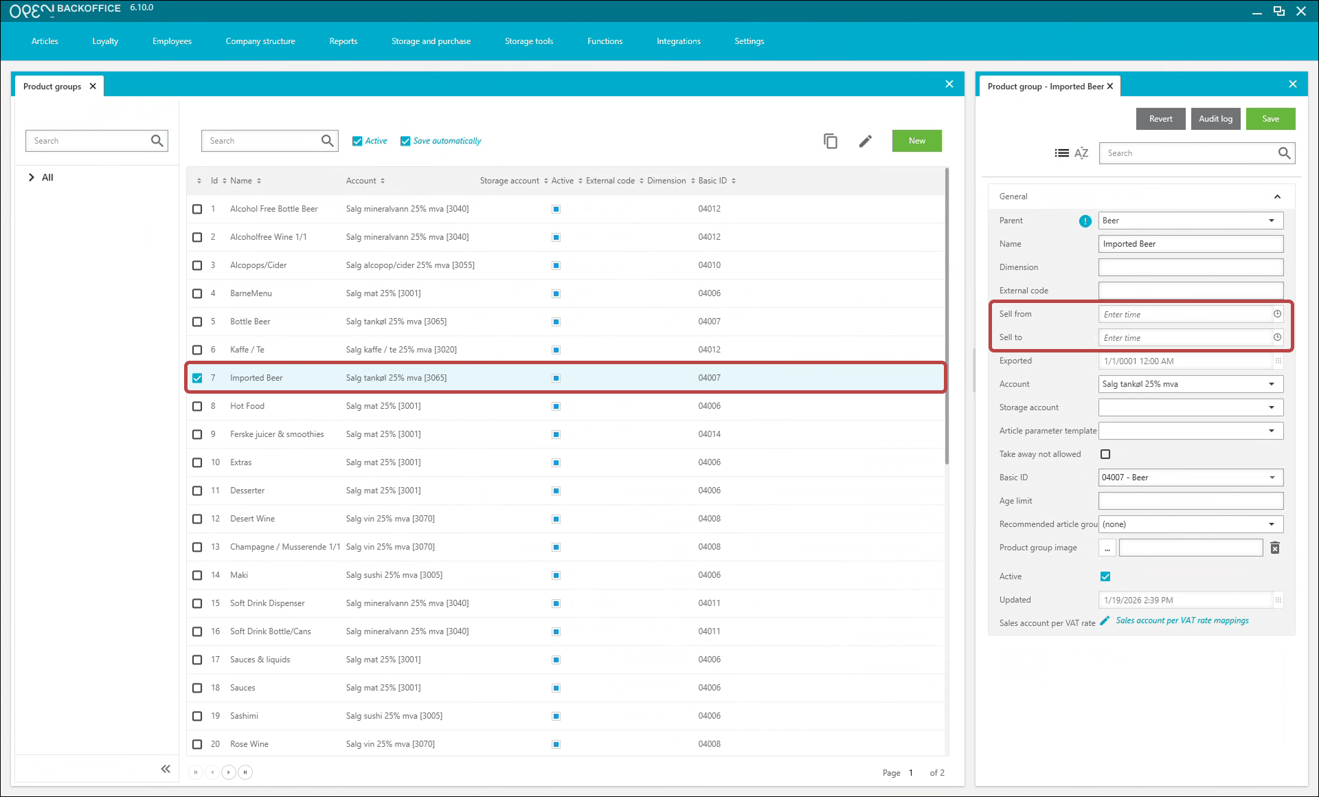Click the copy product group icon
The image size is (1319, 797).
pos(831,141)
